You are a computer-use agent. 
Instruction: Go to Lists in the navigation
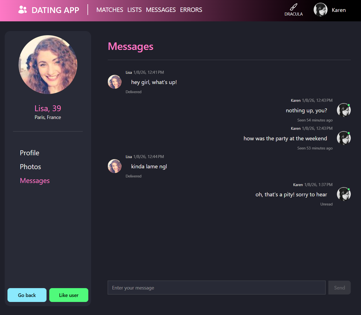135,10
